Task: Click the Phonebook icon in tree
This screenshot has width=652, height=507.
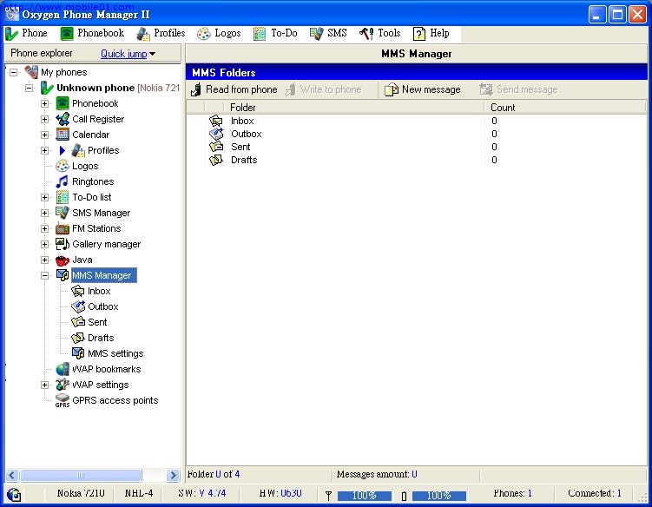Action: (63, 103)
